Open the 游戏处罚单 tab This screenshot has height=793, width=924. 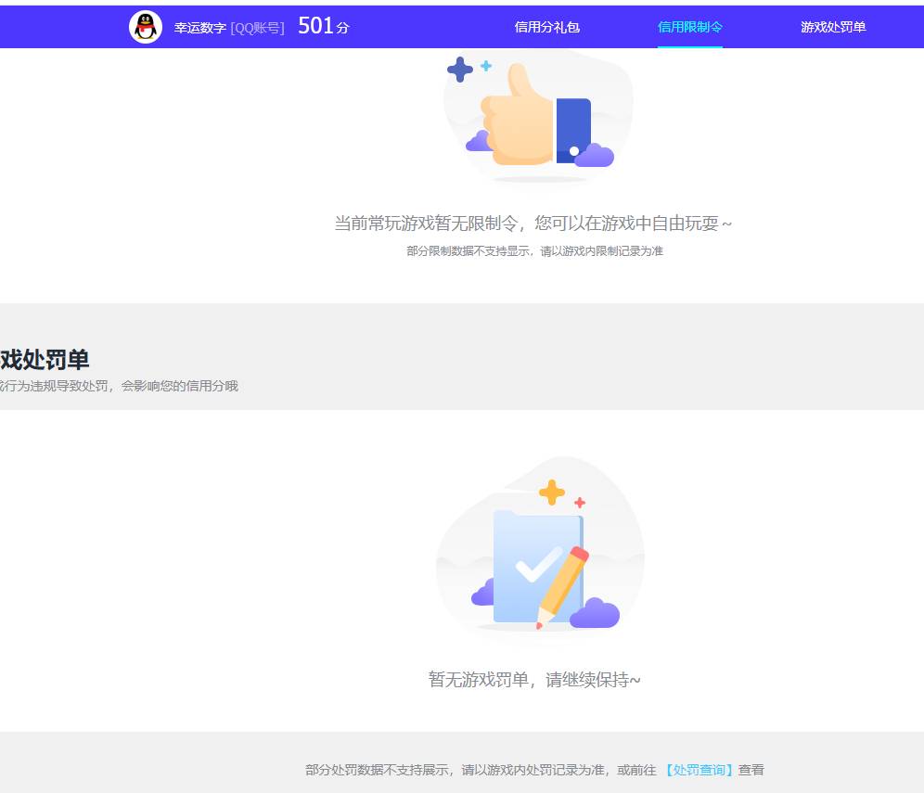[x=831, y=27]
